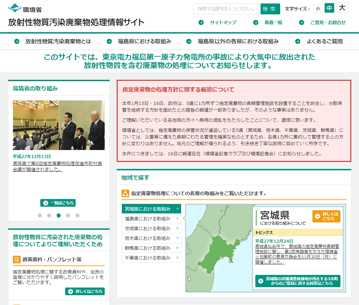Select 茨城県における取組み region tab
Screen dimensions: 359x305
(151, 228)
